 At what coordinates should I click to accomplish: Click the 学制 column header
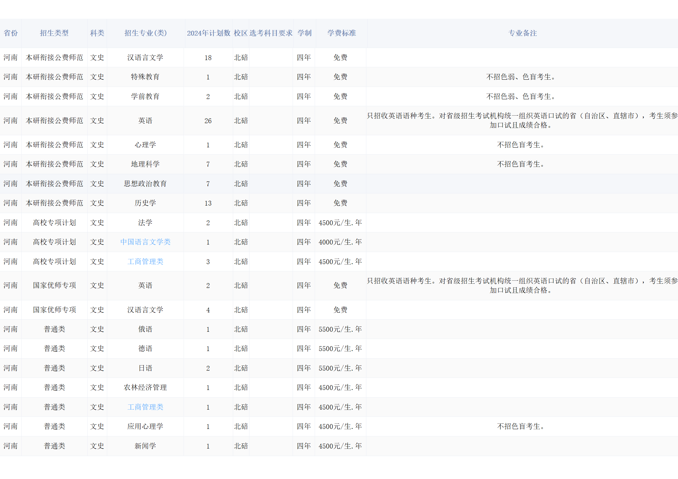304,33
